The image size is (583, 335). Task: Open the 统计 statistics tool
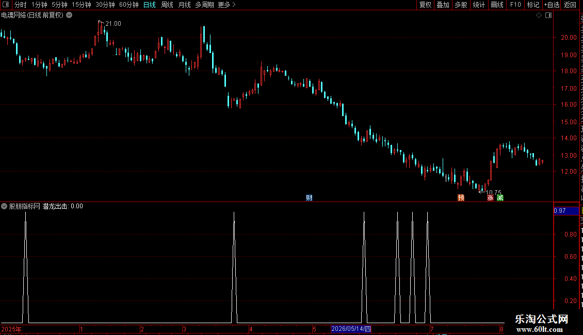click(x=478, y=5)
